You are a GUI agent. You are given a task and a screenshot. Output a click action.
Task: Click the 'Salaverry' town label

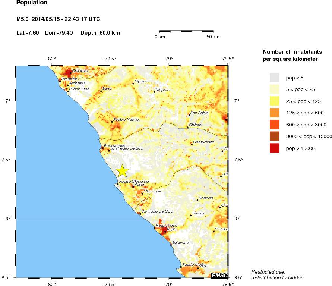pyautogui.click(x=180, y=243)
